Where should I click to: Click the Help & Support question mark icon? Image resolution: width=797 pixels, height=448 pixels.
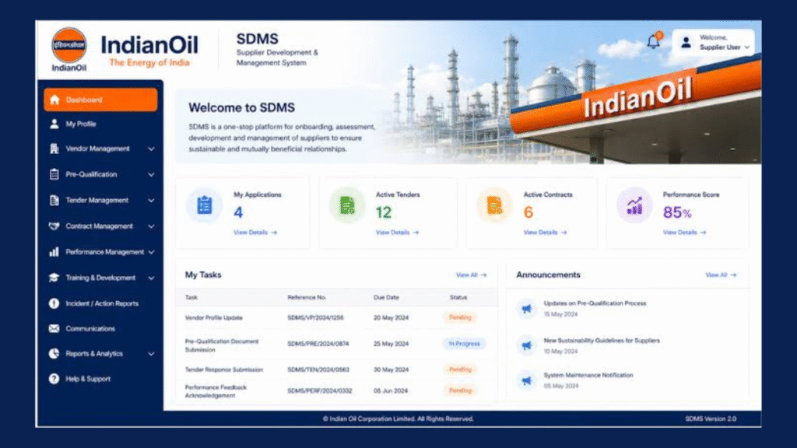pyautogui.click(x=54, y=379)
